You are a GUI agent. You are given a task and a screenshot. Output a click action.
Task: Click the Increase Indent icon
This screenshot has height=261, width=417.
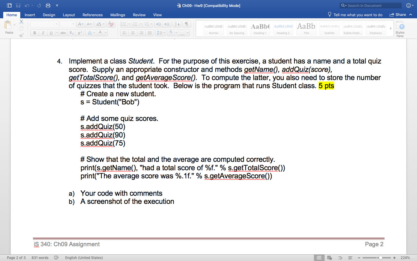(167, 24)
